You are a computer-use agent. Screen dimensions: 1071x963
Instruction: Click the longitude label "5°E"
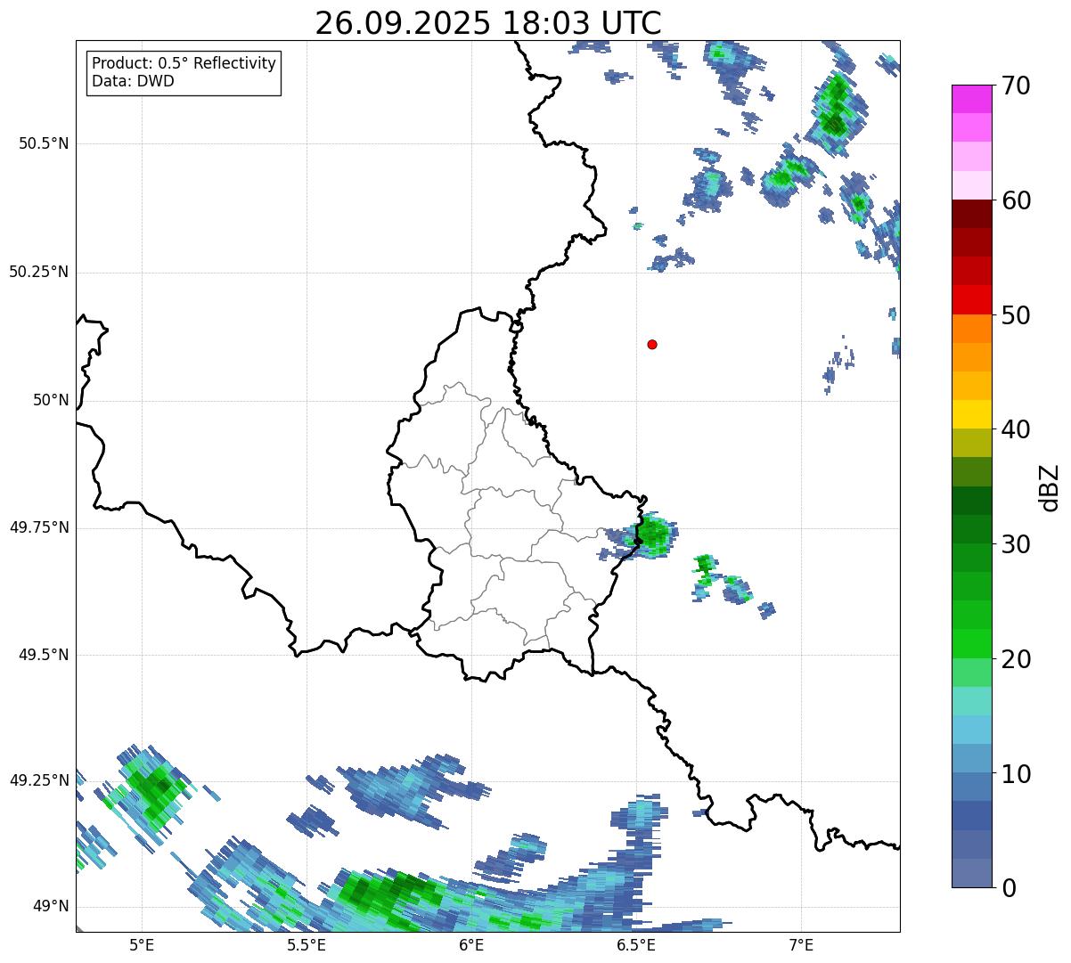[142, 944]
